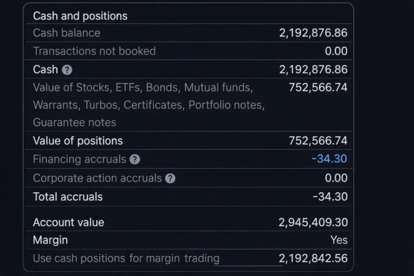Viewport: 414px width, 276px height.
Task: Click the Financing accruals help icon
Action: tap(135, 160)
